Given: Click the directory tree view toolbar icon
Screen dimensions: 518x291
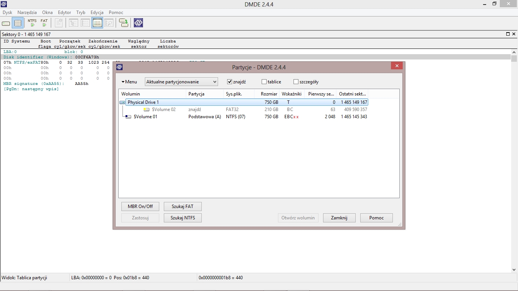Looking at the screenshot, I should tap(74, 23).
